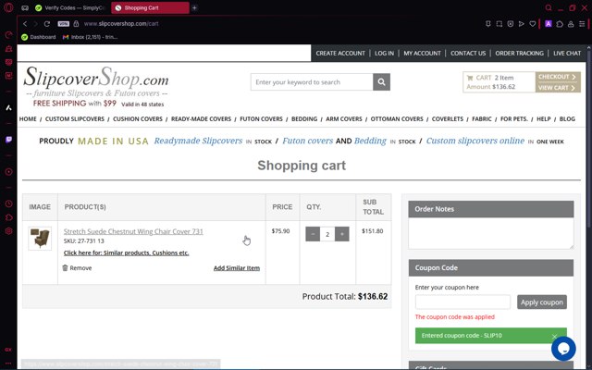Select the Shopping Cart tab
The image size is (592, 370).
coord(150,7)
